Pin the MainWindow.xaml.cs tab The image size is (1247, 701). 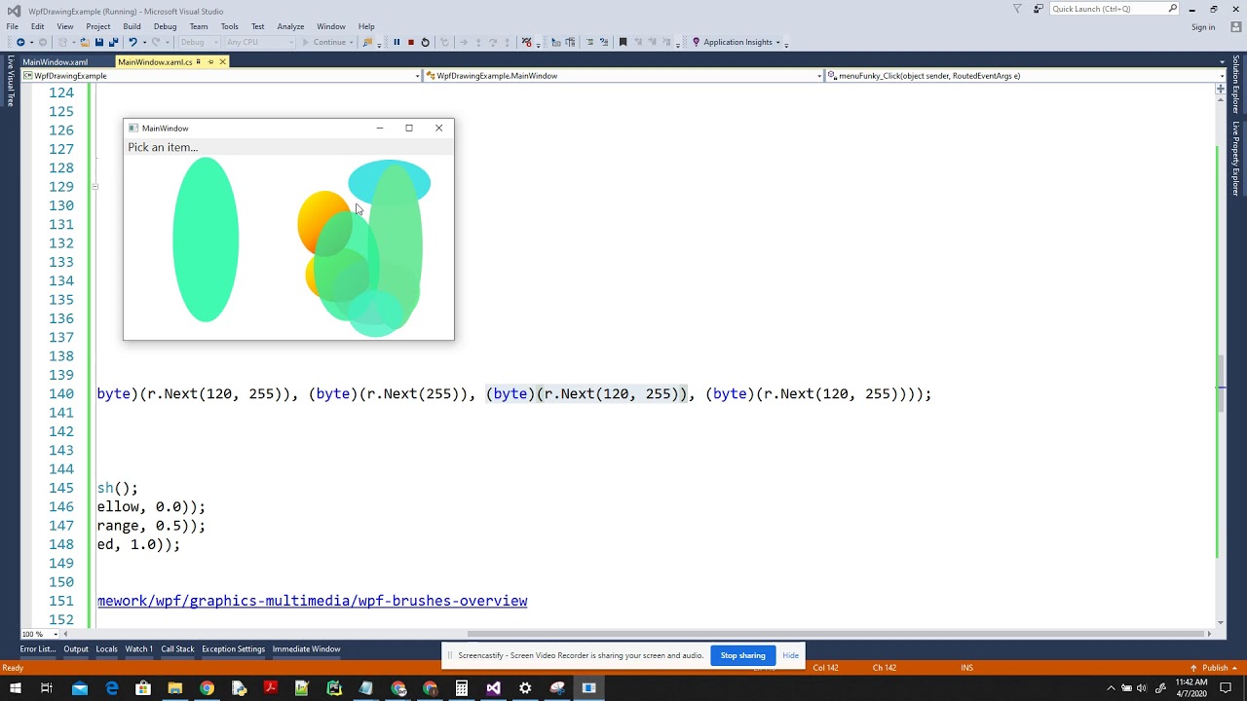click(211, 61)
